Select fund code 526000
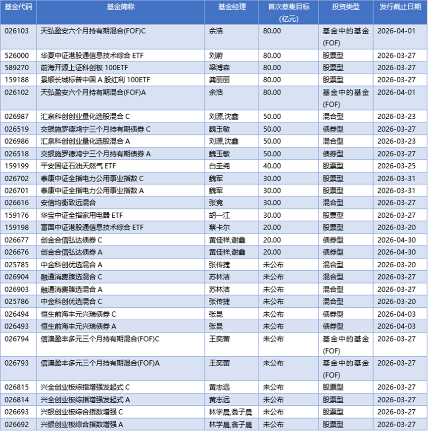The image size is (428, 431). pyautogui.click(x=19, y=55)
